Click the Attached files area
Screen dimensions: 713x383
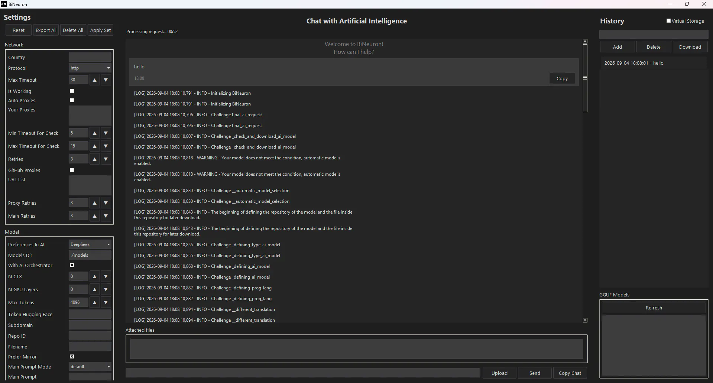click(x=356, y=349)
